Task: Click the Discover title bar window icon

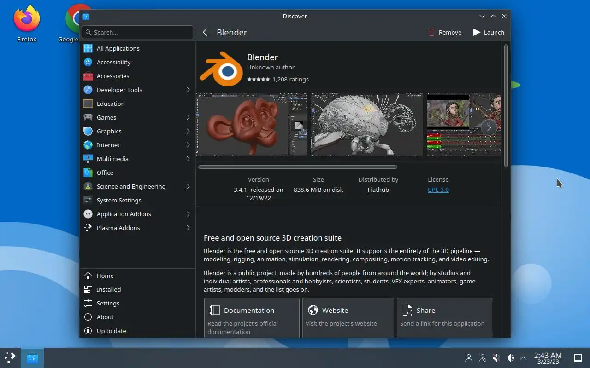Action: (86, 17)
